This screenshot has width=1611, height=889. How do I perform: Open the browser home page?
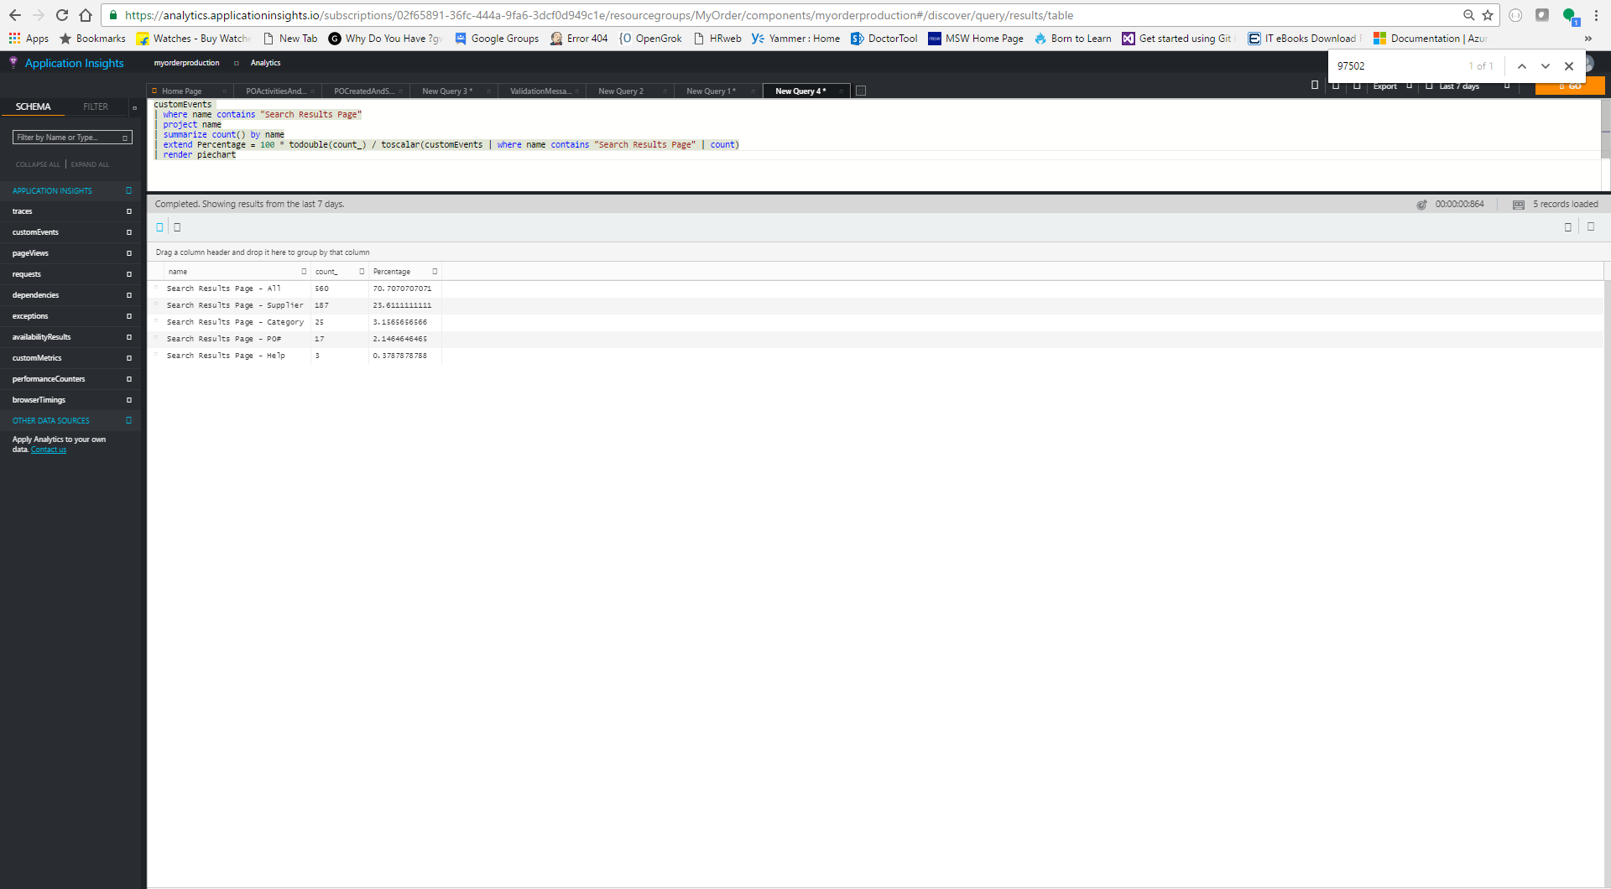[x=86, y=15]
